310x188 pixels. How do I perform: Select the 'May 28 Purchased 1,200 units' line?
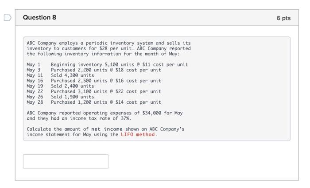tap(94, 102)
